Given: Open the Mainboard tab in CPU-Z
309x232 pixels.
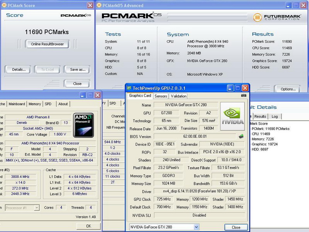Looking at the screenshot, I should (17, 104).
